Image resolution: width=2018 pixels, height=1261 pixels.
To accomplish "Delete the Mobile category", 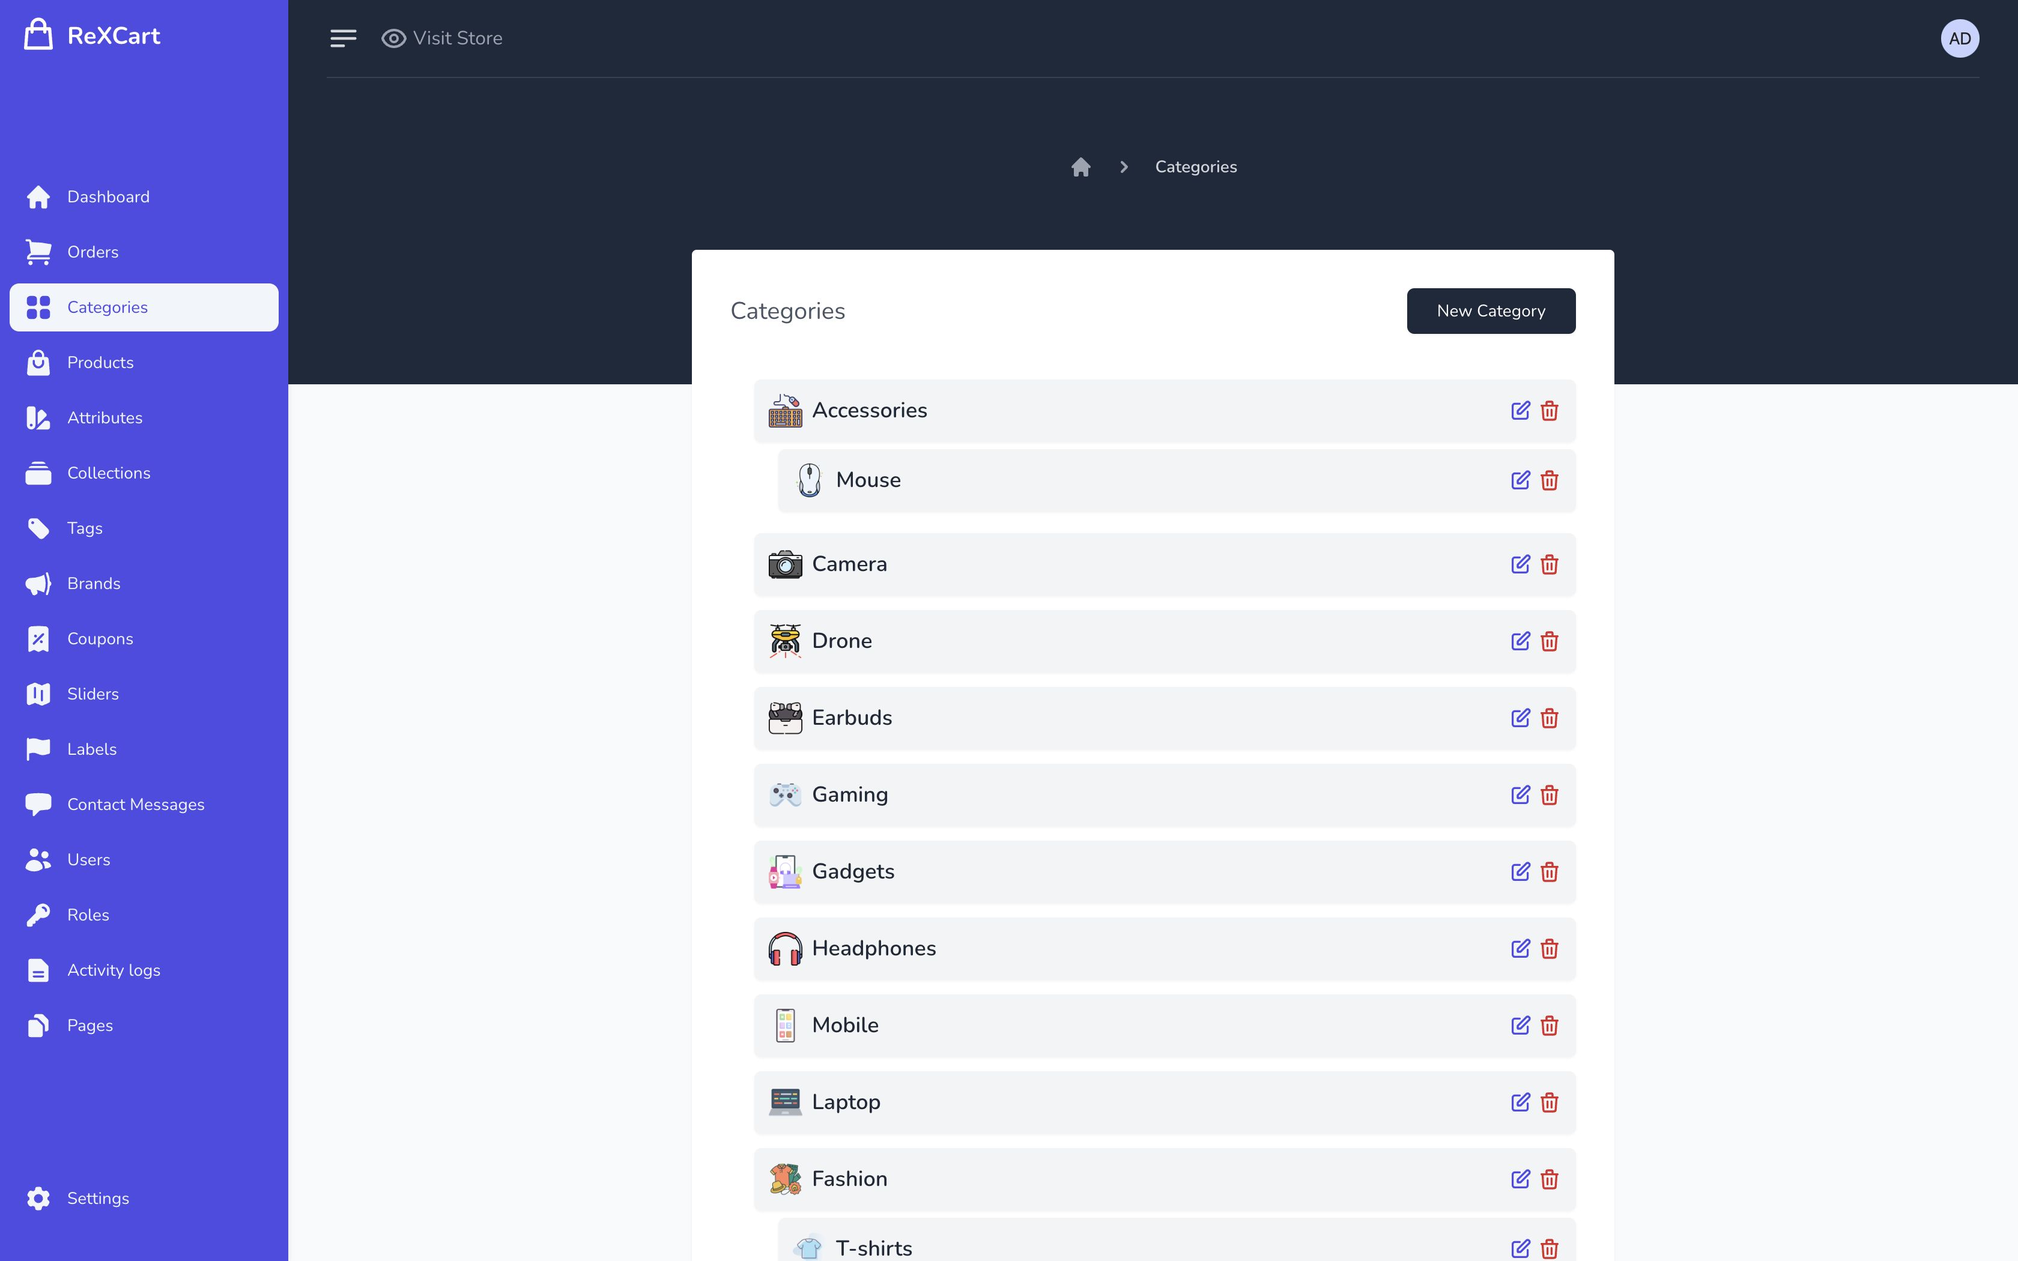I will 1550,1026.
